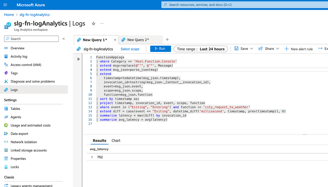The height and width of the screenshot is (187, 328).
Task: Change the Last 24 hours time range
Action: point(201,49)
